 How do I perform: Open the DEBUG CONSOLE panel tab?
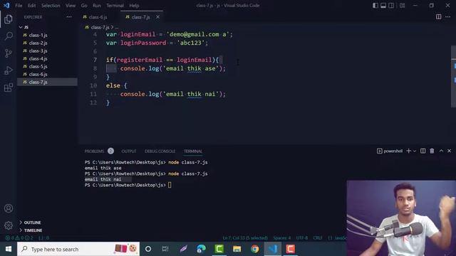tap(160, 151)
